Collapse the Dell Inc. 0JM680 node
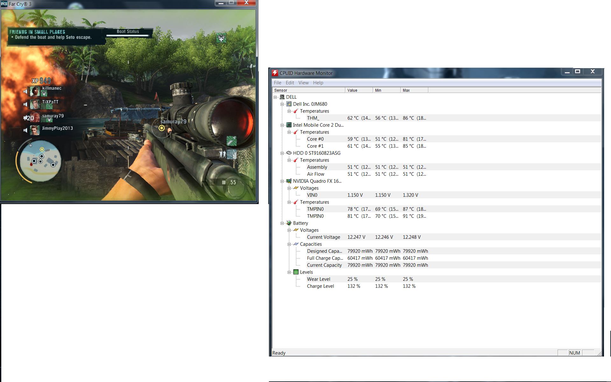611x382 pixels. [282, 104]
